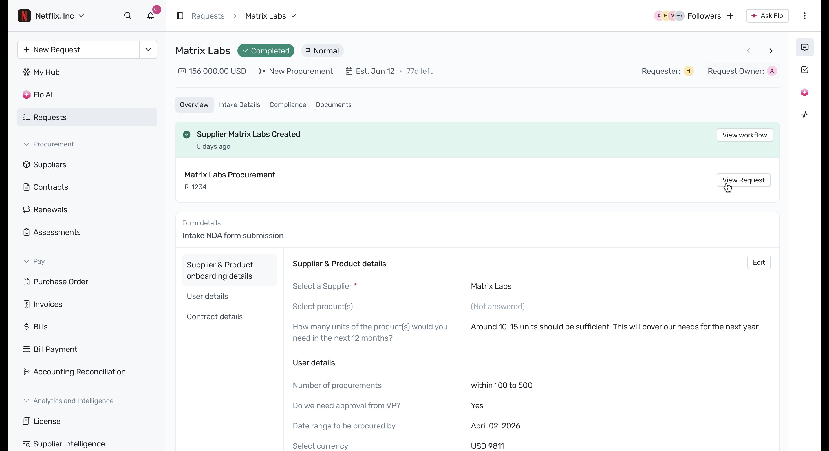This screenshot has width=829, height=451.
Task: Open the Completed status badge
Action: 266,51
